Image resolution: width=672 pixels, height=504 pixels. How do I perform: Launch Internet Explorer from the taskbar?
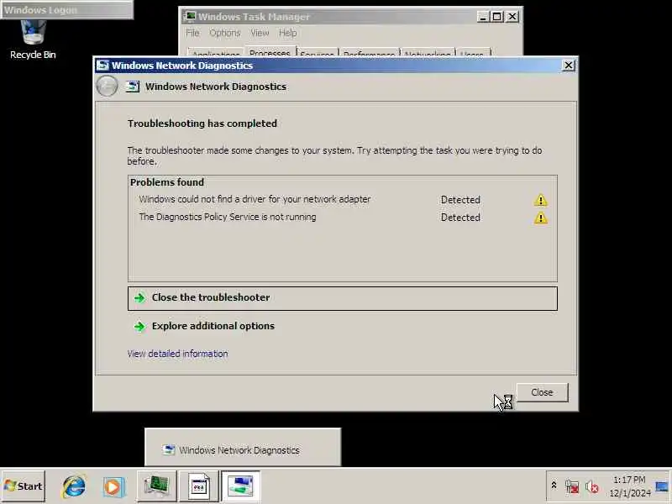[74, 486]
